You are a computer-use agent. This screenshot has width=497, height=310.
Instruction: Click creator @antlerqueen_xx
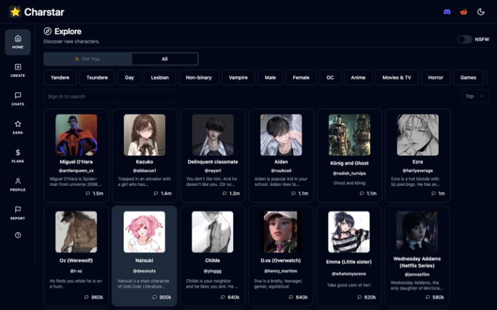pos(76,170)
